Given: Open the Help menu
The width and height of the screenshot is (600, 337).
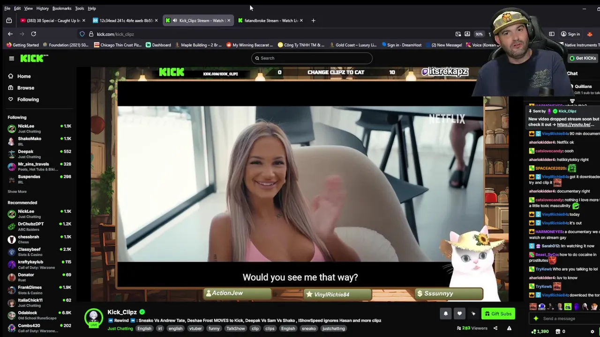Looking at the screenshot, I should click(x=92, y=8).
